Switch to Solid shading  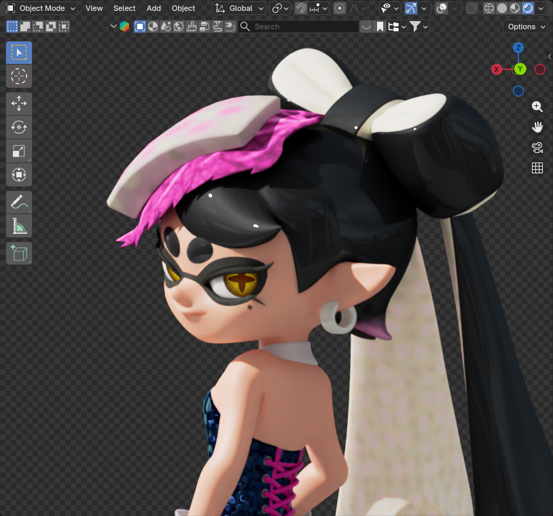(x=502, y=8)
